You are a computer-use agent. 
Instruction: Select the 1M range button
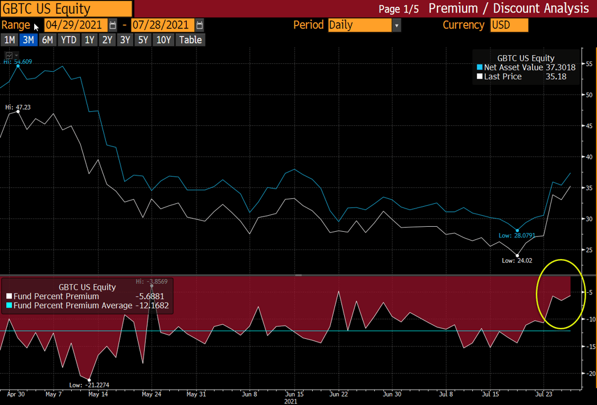[10, 40]
